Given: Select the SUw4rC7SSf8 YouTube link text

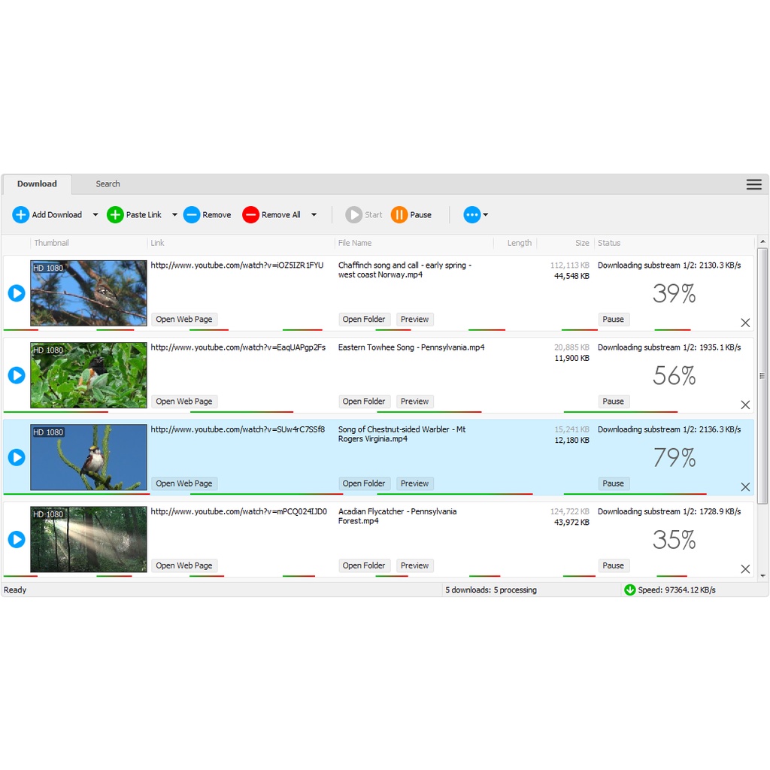Looking at the screenshot, I should pos(237,429).
